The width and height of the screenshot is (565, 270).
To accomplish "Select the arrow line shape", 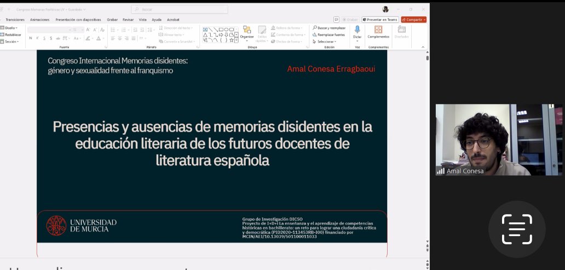I will click(216, 30).
